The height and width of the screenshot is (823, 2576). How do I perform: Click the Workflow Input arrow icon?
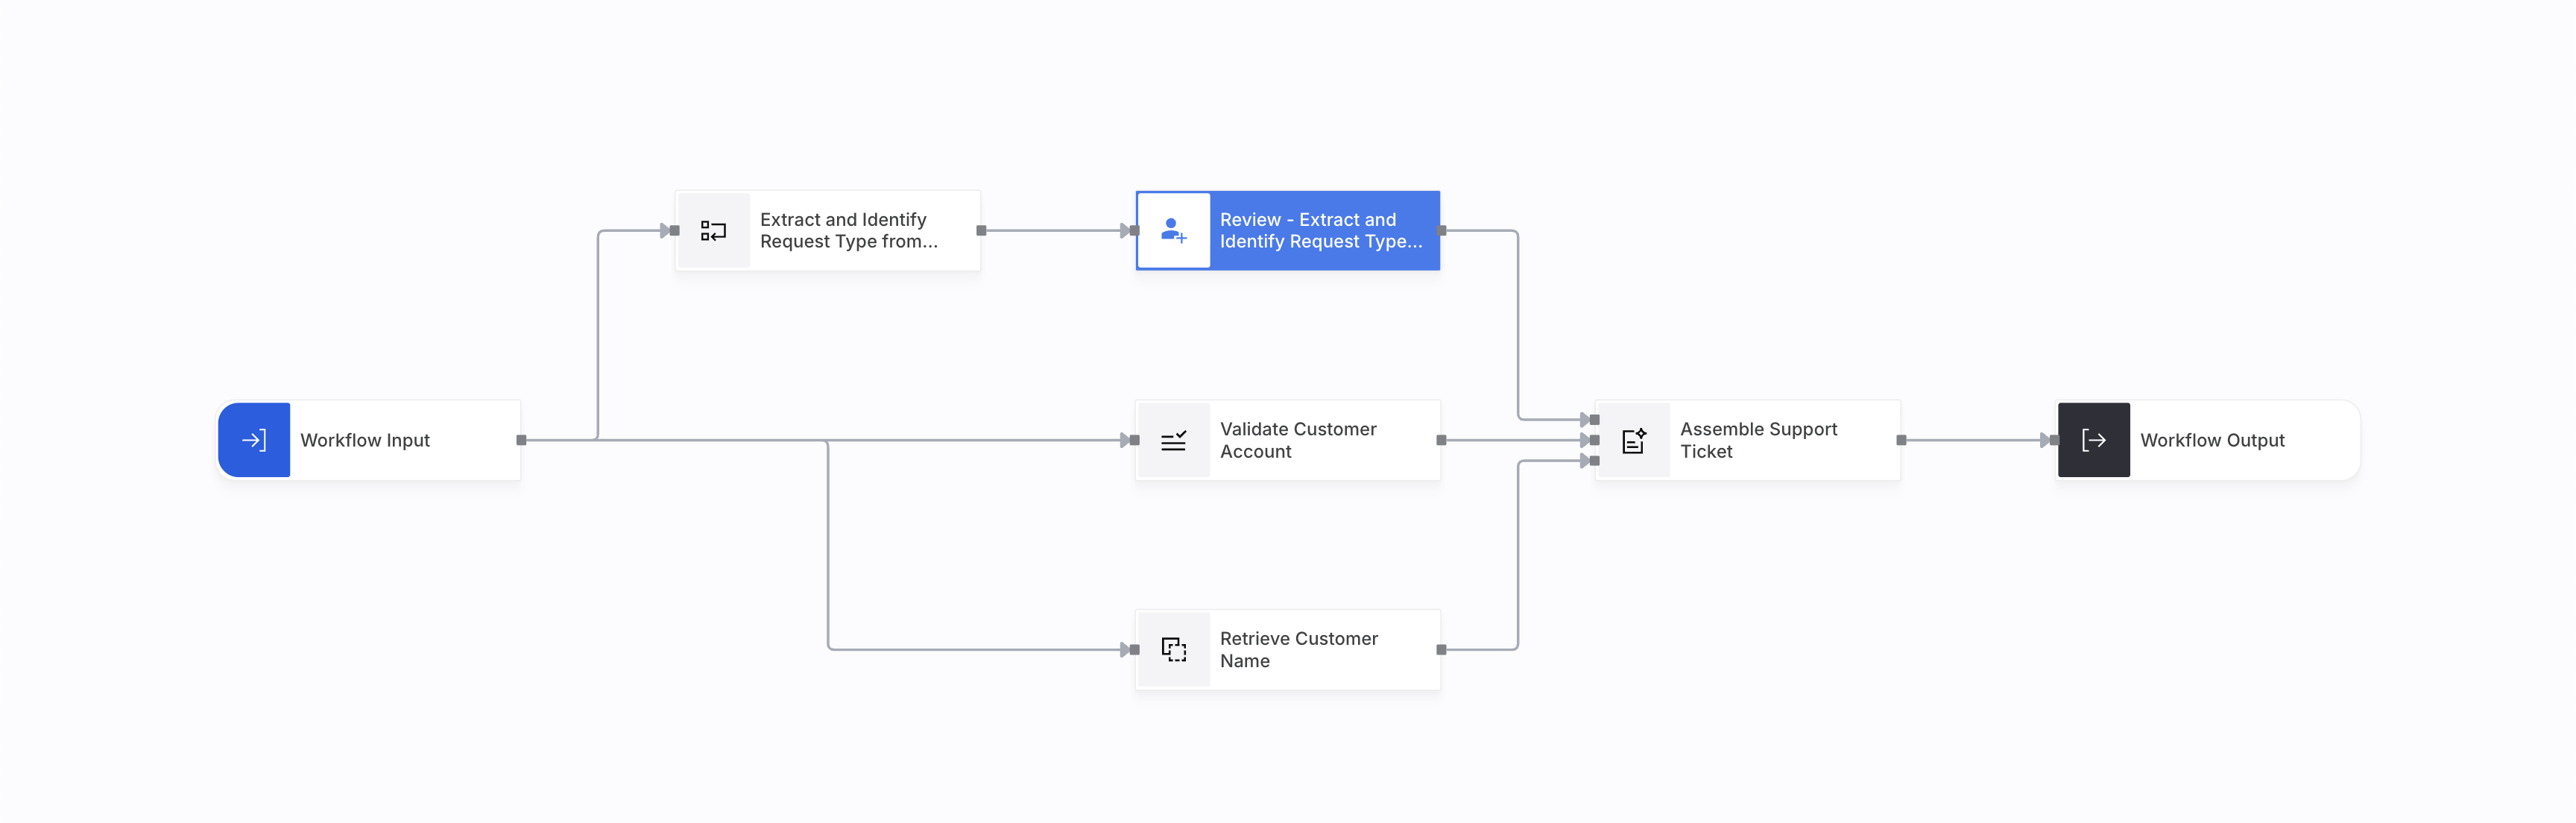coord(254,440)
